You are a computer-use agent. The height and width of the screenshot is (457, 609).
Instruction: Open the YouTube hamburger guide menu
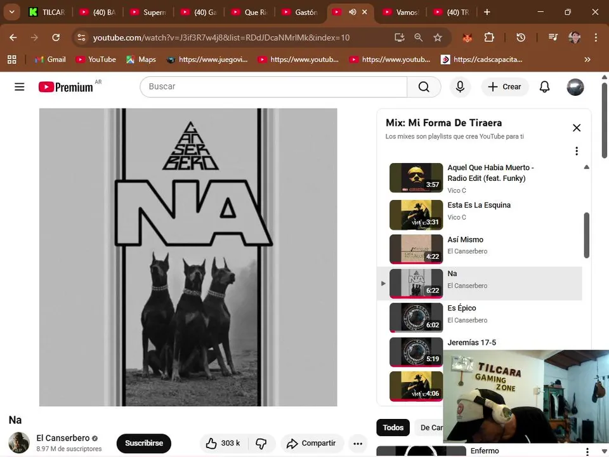pos(20,87)
